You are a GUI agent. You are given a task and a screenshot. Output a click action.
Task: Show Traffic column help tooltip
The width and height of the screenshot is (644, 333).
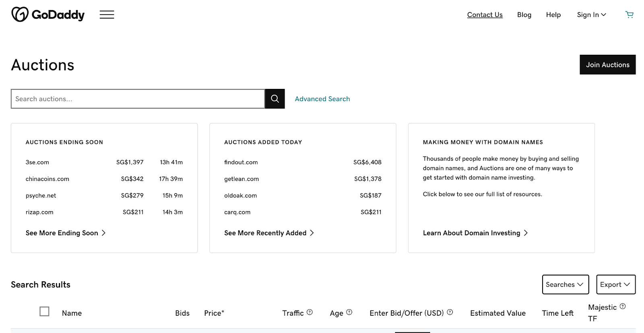click(310, 312)
